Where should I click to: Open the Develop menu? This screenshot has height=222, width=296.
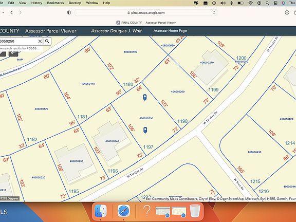75,3
